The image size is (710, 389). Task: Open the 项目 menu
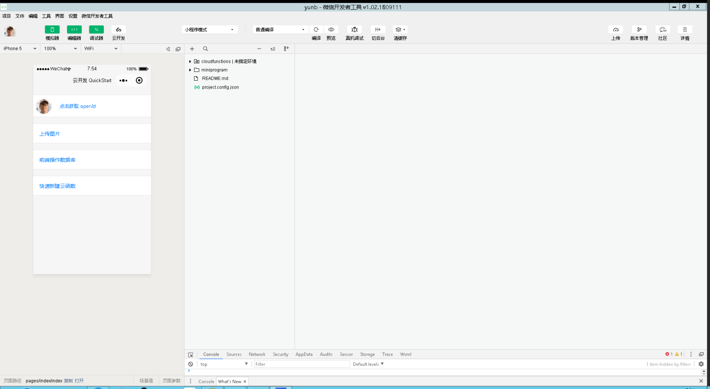click(x=7, y=16)
